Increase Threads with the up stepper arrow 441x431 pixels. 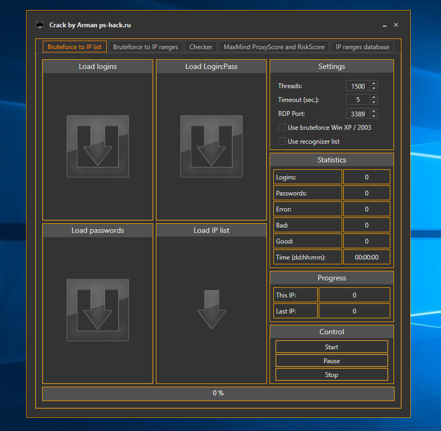[373, 83]
